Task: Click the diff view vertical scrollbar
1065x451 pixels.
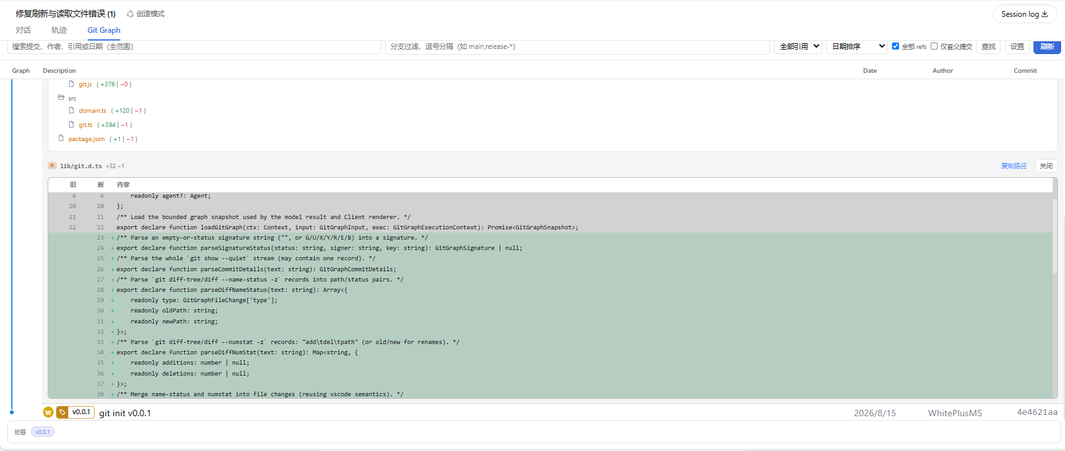Action: pos(1055,235)
